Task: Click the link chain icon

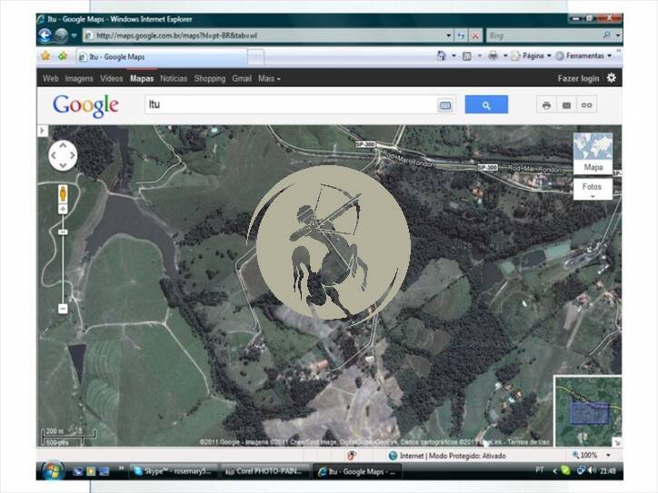Action: point(587,105)
